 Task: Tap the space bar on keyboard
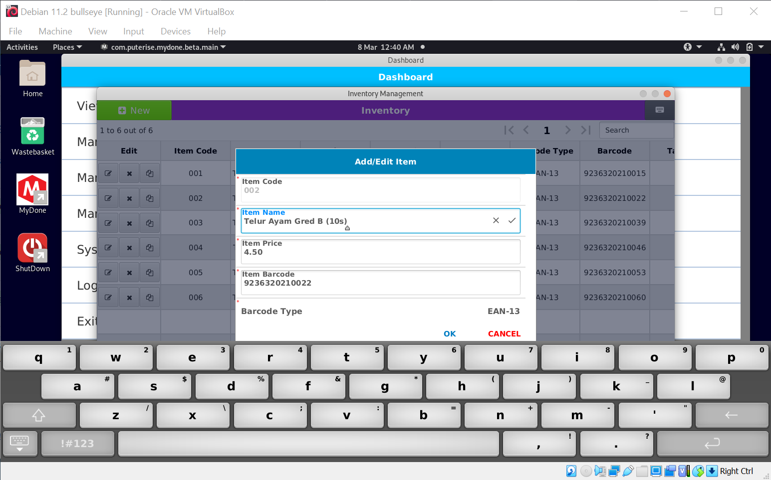(309, 443)
